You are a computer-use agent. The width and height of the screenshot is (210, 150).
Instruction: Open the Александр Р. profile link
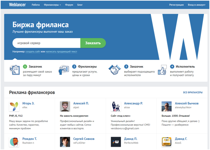(x=133, y=103)
